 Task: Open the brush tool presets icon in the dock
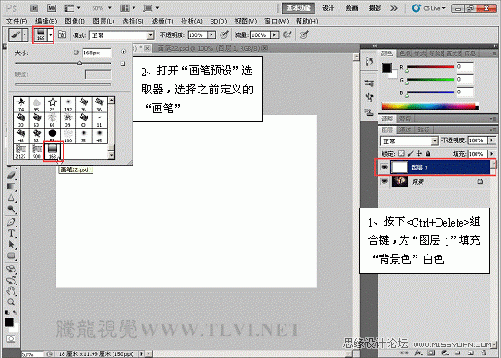tap(369, 97)
